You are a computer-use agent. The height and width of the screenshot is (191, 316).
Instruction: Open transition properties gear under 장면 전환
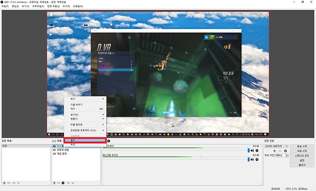[x=285, y=151]
